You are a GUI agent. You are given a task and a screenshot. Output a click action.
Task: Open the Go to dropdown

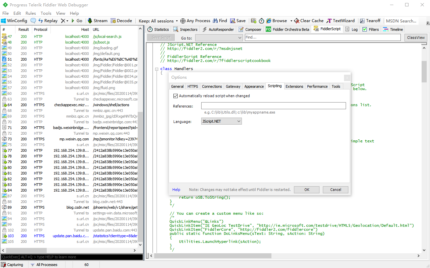(x=219, y=38)
